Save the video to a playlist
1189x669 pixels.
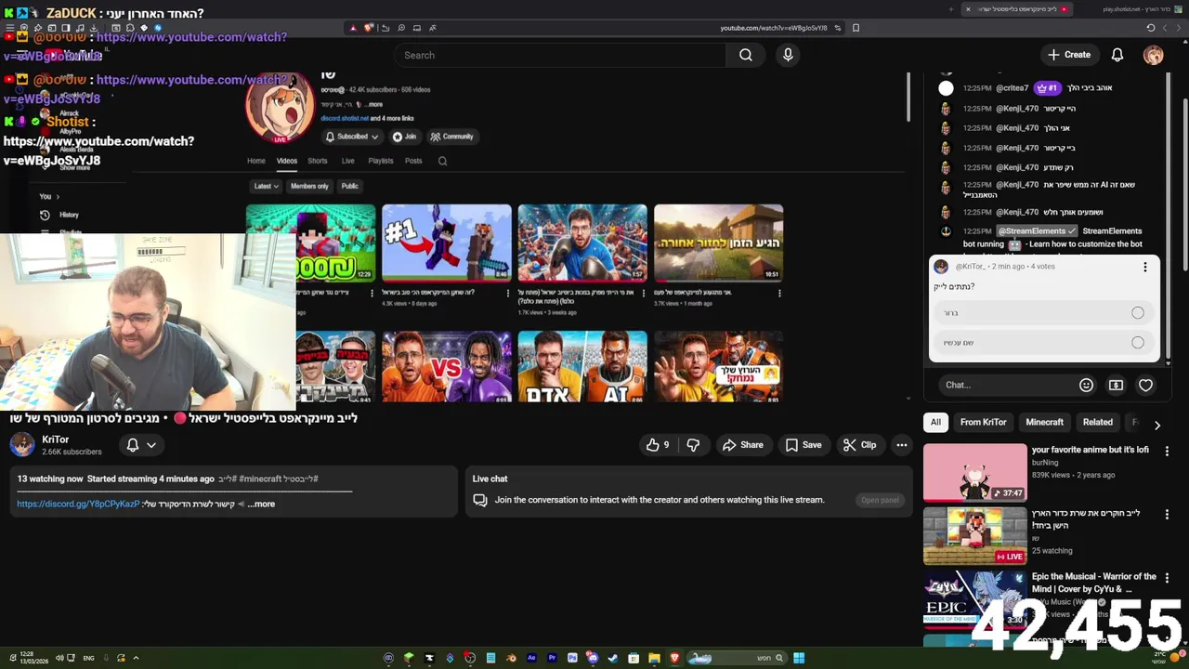point(804,445)
